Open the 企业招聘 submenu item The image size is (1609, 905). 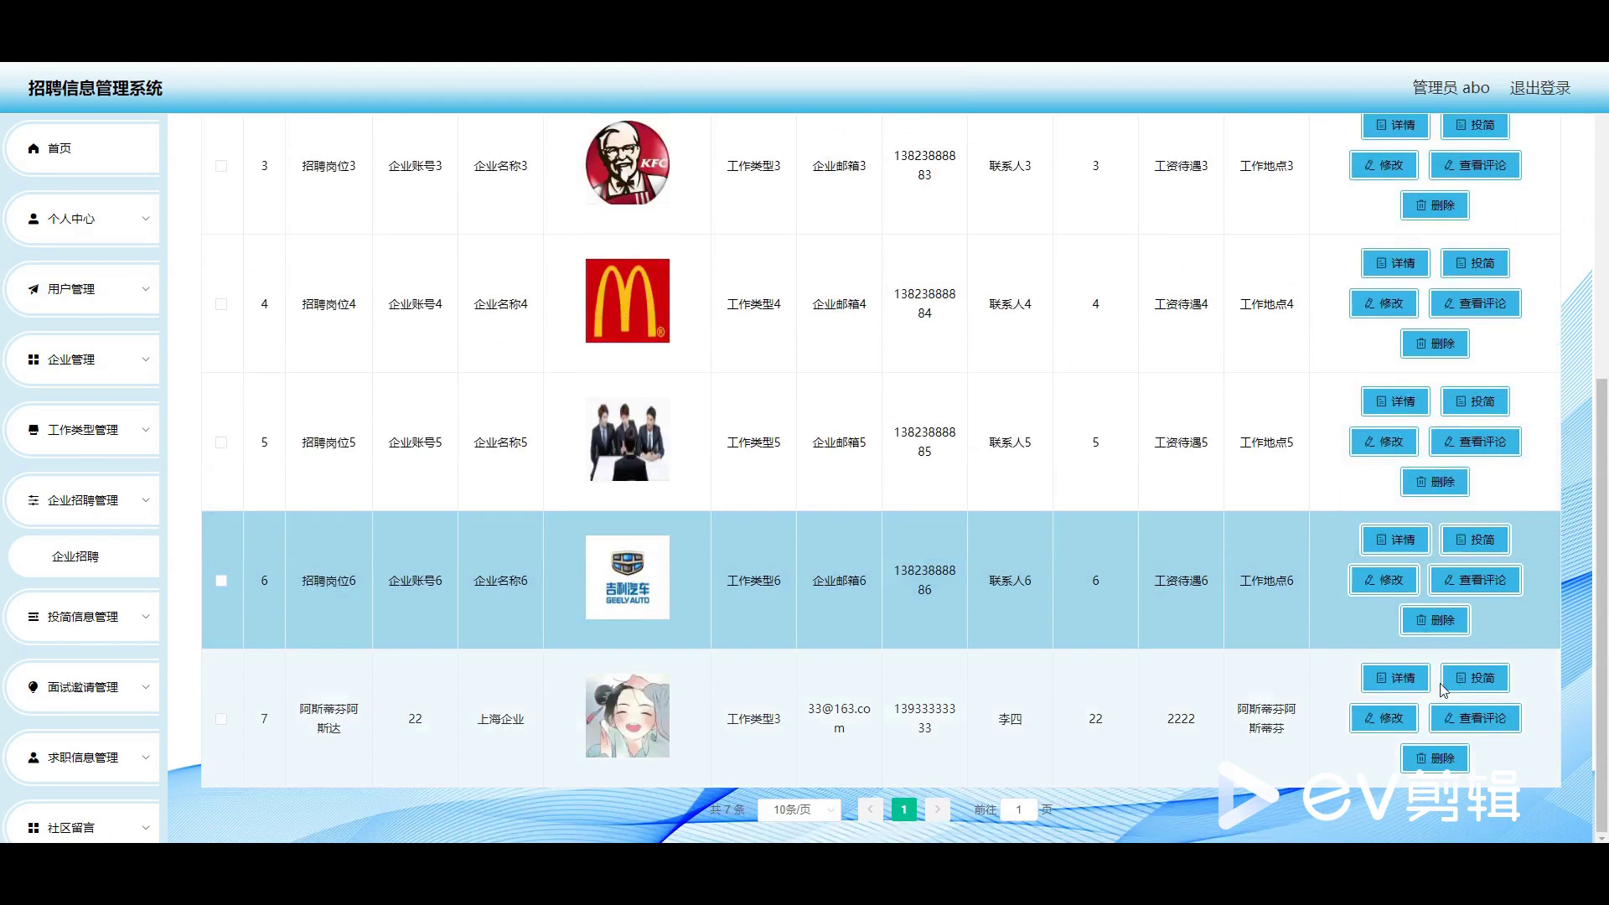tap(84, 556)
